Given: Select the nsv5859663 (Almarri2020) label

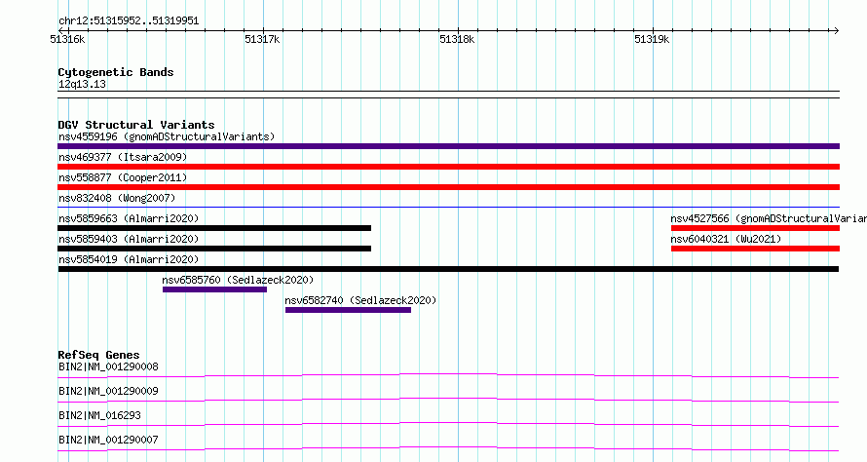Looking at the screenshot, I should [x=129, y=218].
